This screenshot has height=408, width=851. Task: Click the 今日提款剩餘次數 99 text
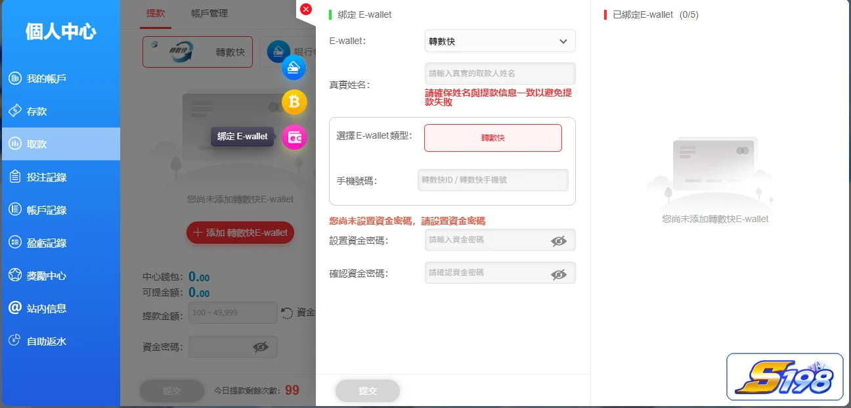click(257, 390)
